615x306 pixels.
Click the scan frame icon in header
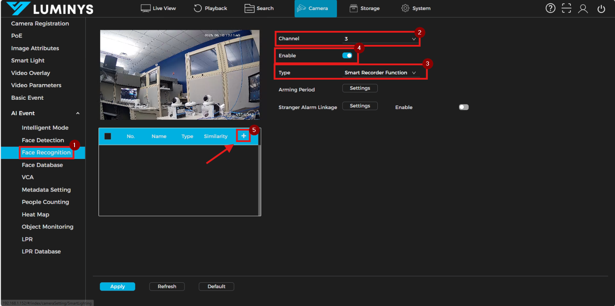(566, 8)
